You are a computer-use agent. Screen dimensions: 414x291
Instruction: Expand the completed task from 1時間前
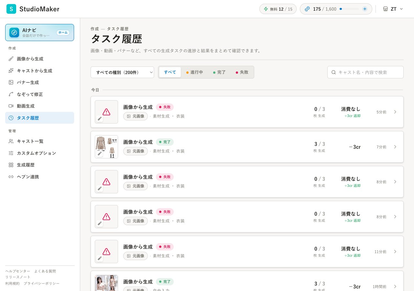point(395,286)
